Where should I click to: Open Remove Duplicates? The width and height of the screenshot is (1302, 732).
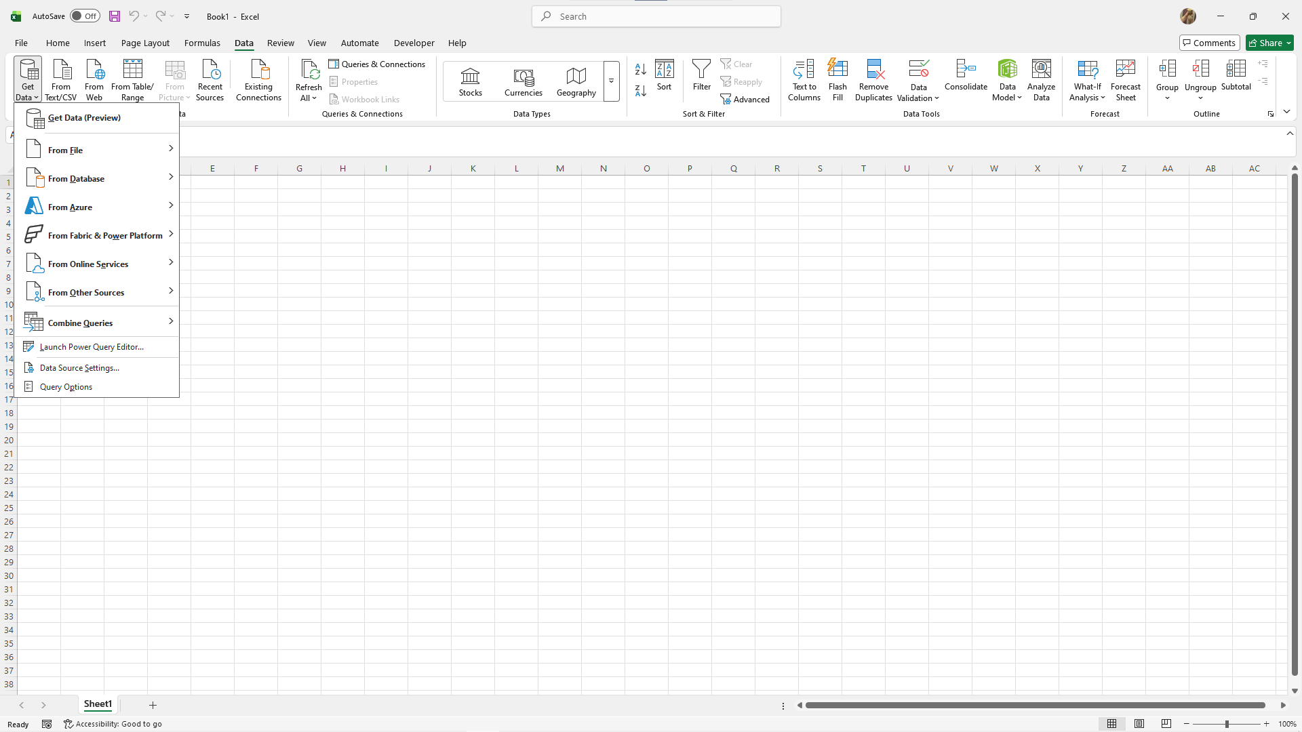(x=873, y=79)
